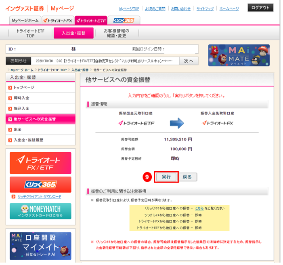This screenshot has width=283, height=265.
Task: Select the 11,309,310 円 transferable amount
Action: coord(178,139)
